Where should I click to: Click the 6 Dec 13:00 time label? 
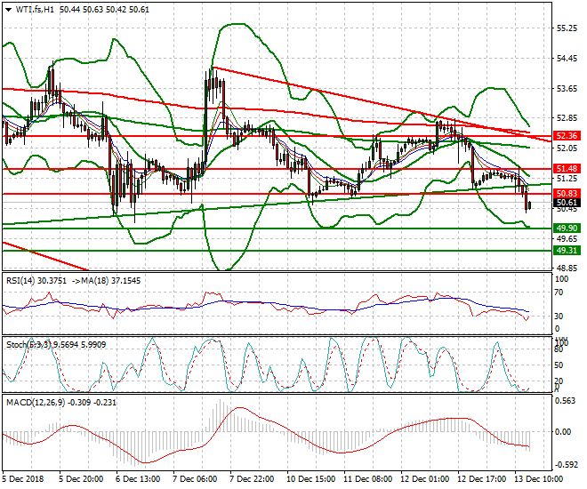coord(137,479)
